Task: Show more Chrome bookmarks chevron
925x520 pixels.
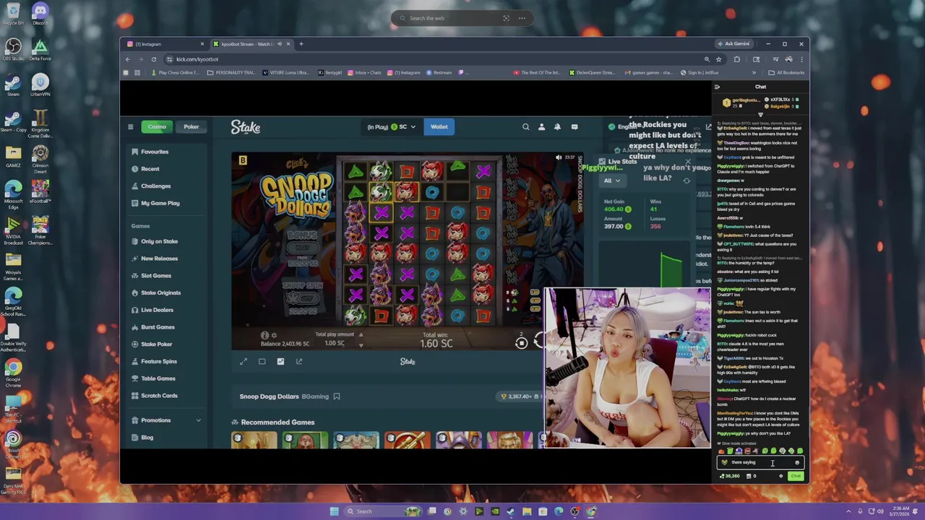Action: [754, 72]
